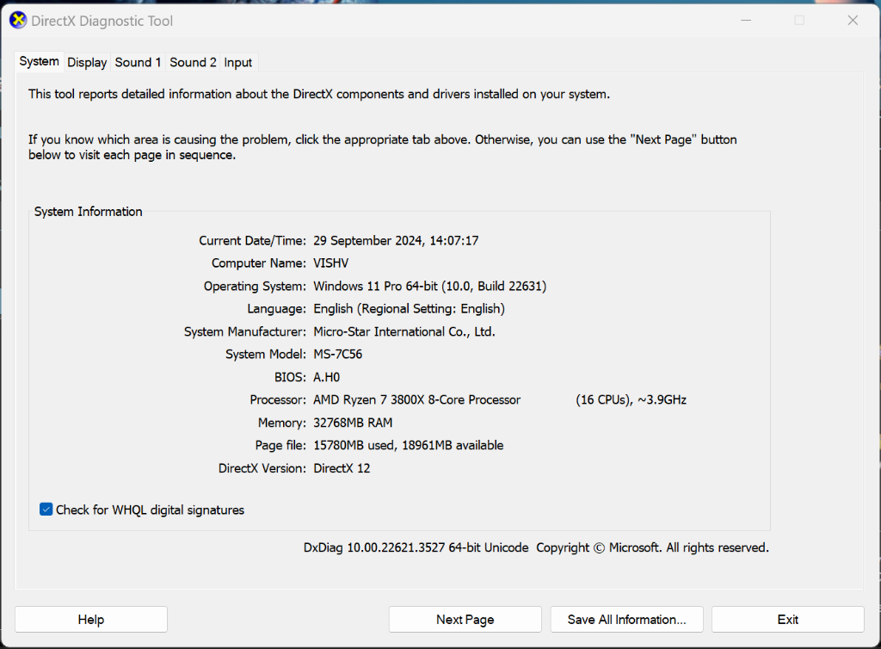The width and height of the screenshot is (881, 649).
Task: Click the computer name VISHV
Action: (x=330, y=263)
